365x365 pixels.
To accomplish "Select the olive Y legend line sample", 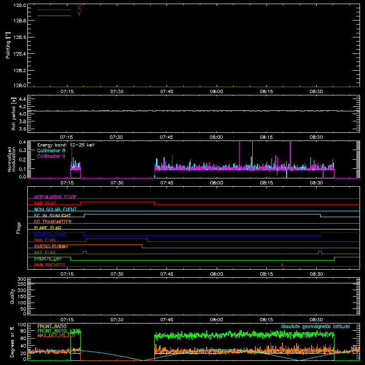I will 54,16.
